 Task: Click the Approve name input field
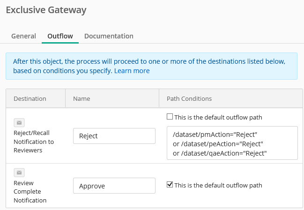point(114,186)
